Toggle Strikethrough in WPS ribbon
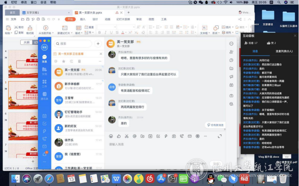The image size is (299, 186). pos(117,33)
